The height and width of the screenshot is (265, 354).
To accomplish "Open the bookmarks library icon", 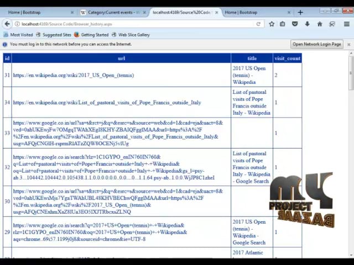I will coord(283,24).
